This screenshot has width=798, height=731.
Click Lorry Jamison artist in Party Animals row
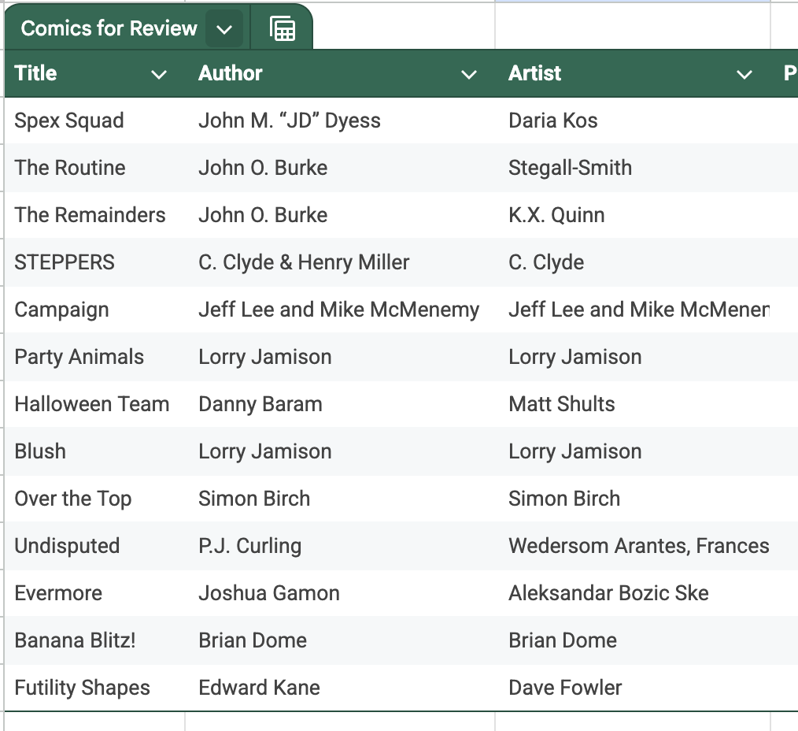pos(633,357)
